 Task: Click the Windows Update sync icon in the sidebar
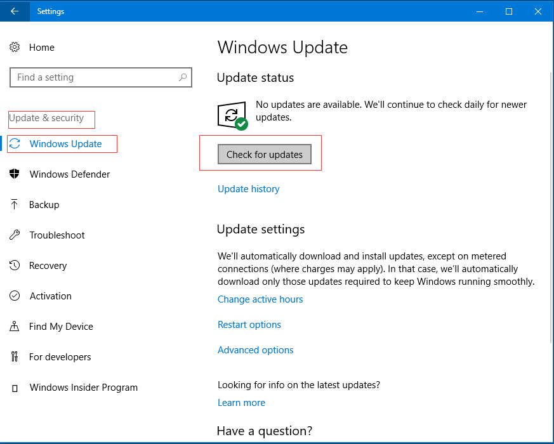pos(15,144)
